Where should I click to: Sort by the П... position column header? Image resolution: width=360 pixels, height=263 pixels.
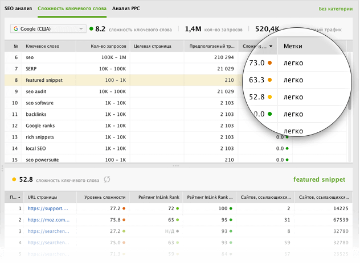coord(15,197)
